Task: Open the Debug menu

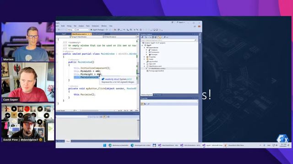Action: coord(69,26)
